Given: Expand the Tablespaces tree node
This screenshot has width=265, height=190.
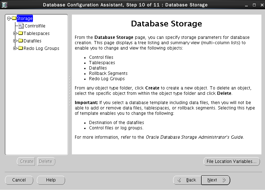Looking at the screenshot, I should [x=15, y=34].
